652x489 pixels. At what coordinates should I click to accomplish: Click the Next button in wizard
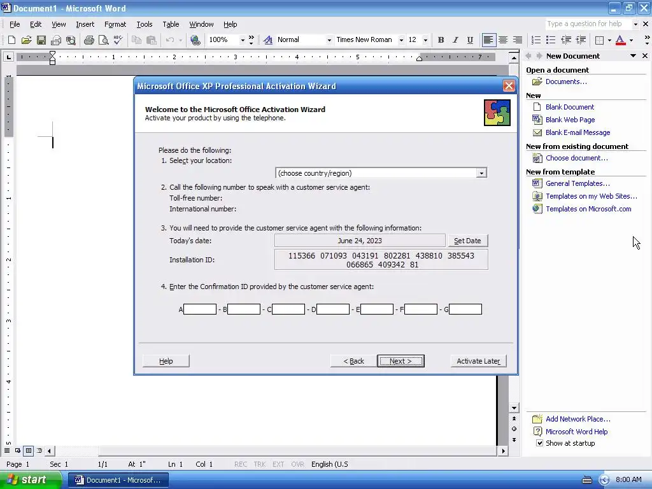401,361
